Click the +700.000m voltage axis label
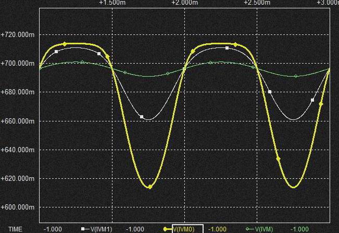The height and width of the screenshot is (233, 339). point(18,63)
